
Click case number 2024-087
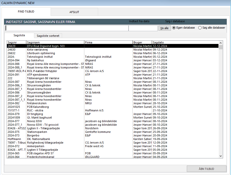point(14,82)
